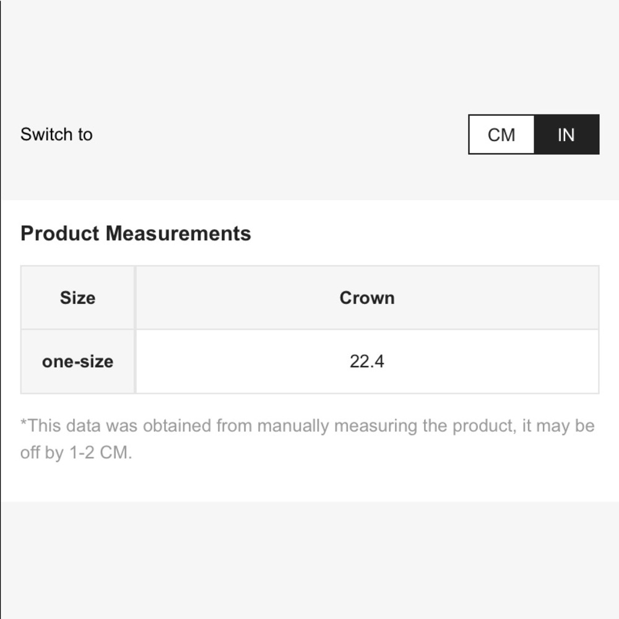Viewport: 619px width, 619px height.
Task: Click the word "Measurements" in heading
Action: 178,233
